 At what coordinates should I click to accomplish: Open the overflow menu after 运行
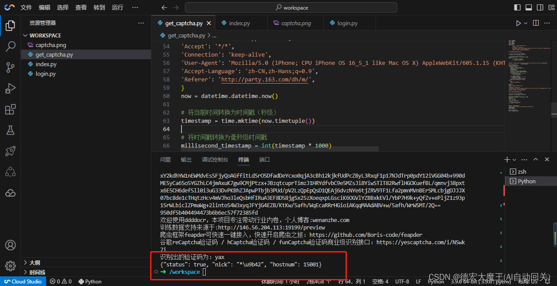point(135,7)
